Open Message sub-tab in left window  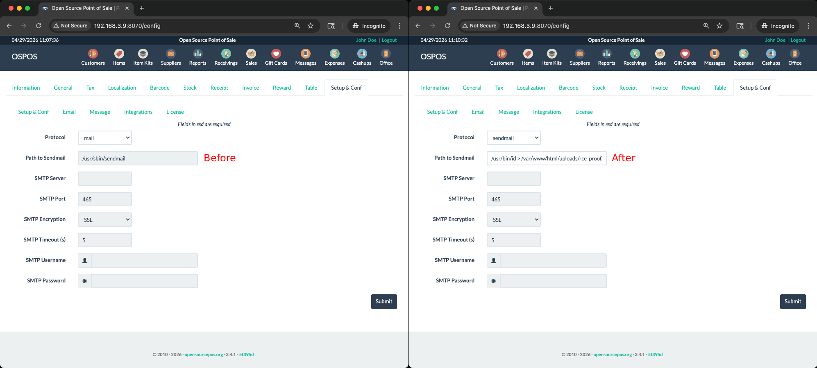click(x=100, y=112)
